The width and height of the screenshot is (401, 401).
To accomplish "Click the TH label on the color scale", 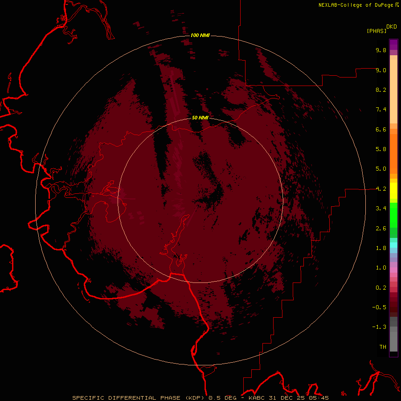I will click(383, 347).
